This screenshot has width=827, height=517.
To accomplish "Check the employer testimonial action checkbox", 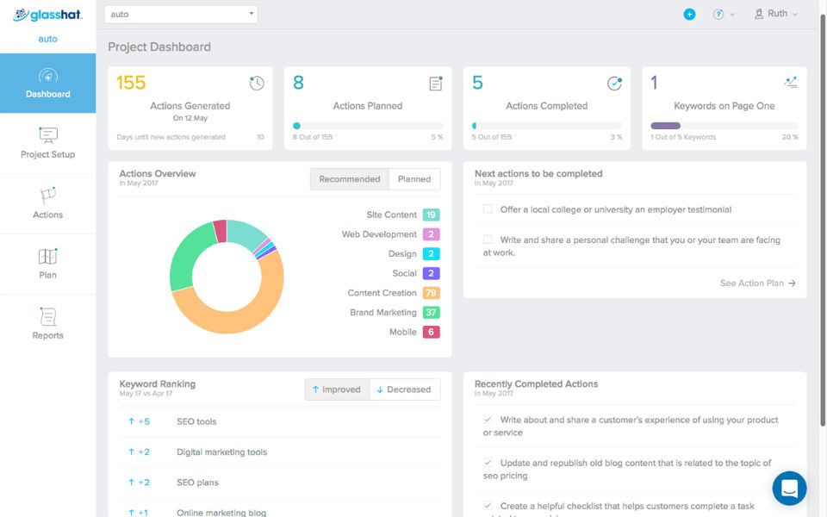I will click(488, 209).
